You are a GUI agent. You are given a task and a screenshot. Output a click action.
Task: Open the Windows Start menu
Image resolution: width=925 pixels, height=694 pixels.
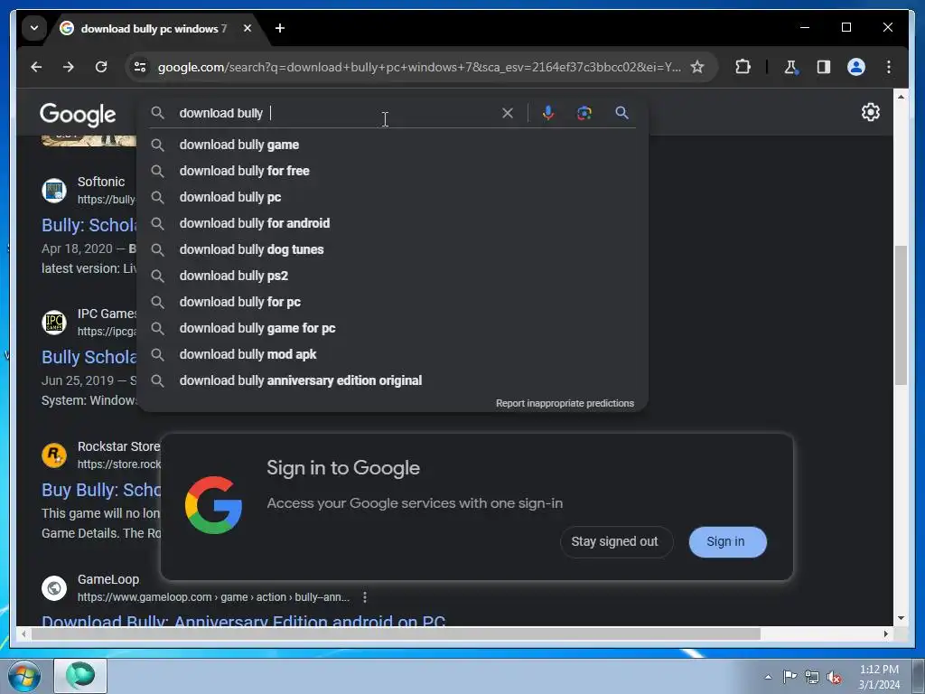24,676
